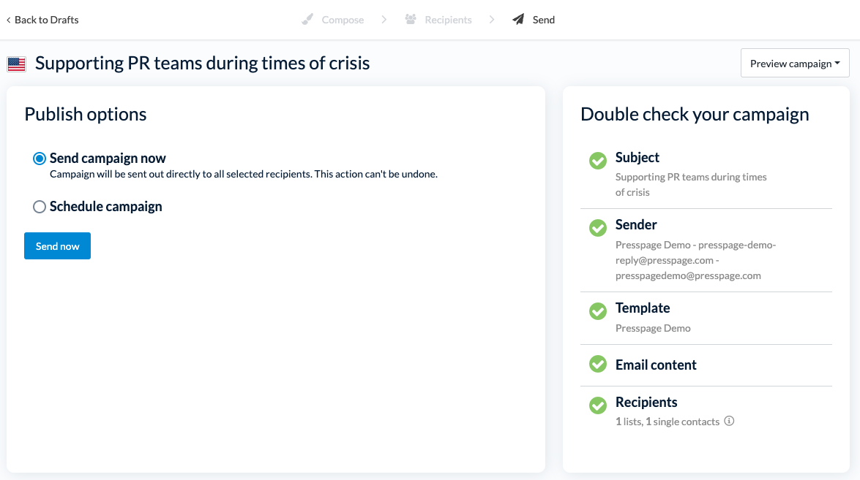Click the US flag language icon
The image size is (860, 480).
click(17, 64)
